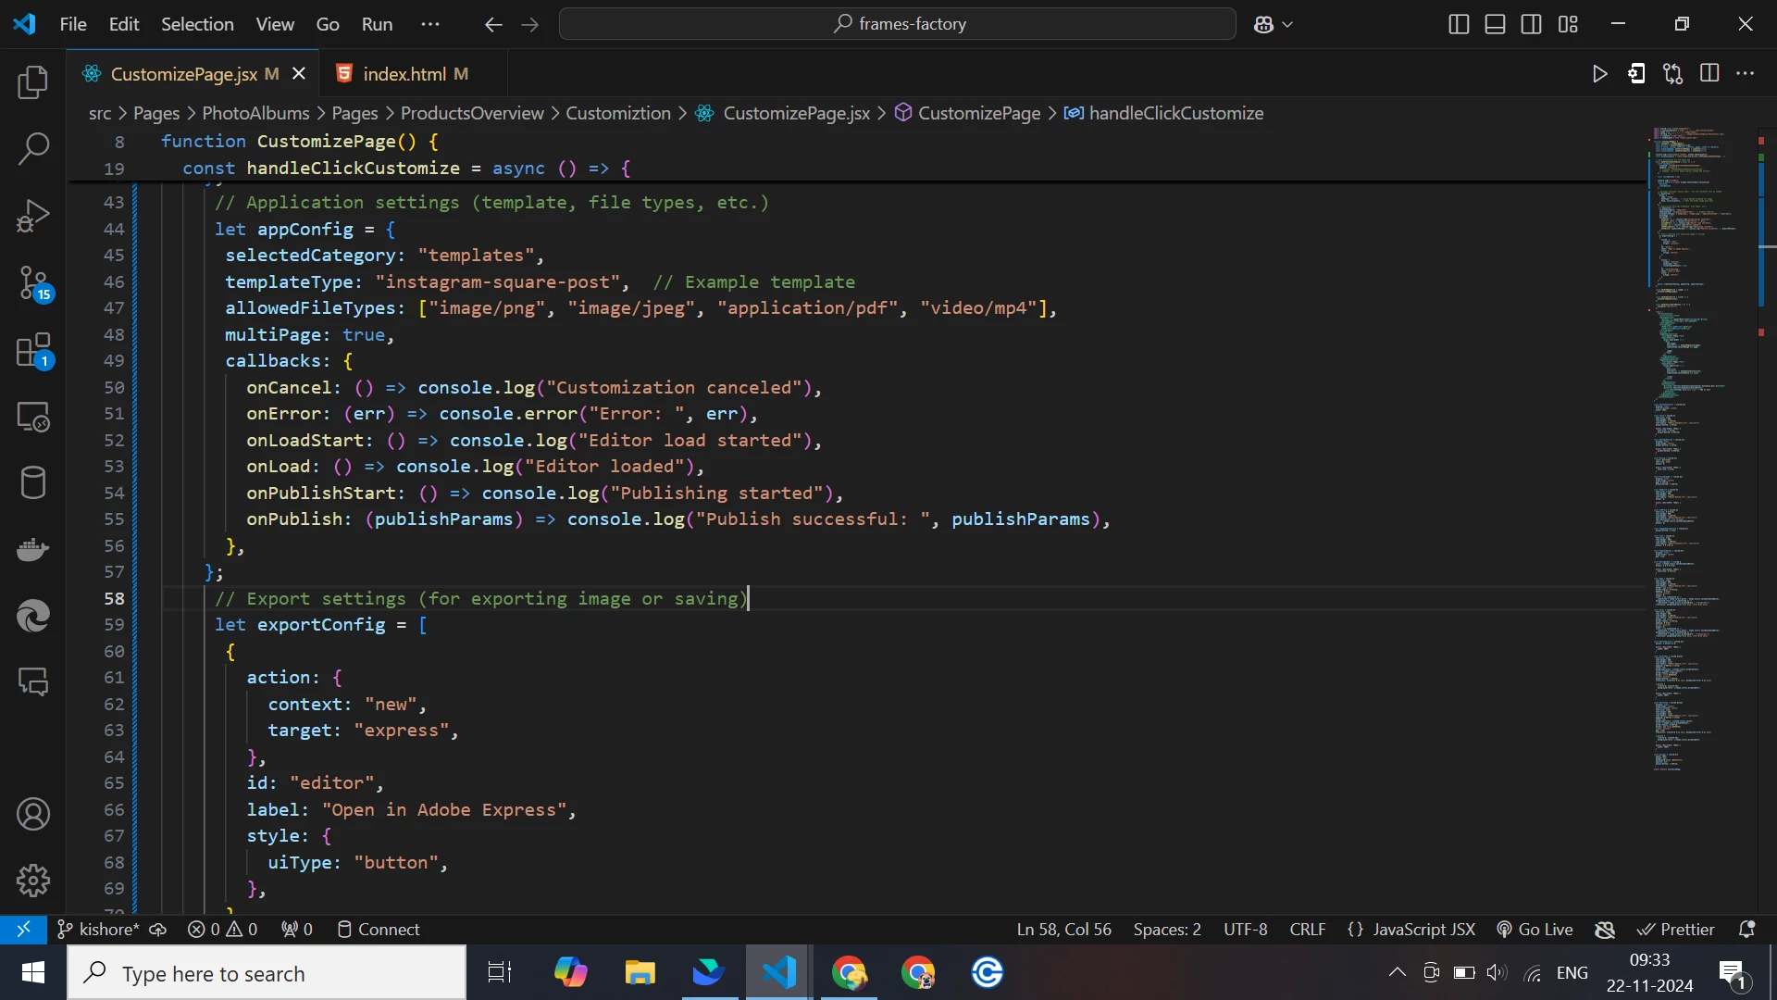Viewport: 1777px width, 1000px height.
Task: Open the Remote Explorer icon
Action: (33, 418)
